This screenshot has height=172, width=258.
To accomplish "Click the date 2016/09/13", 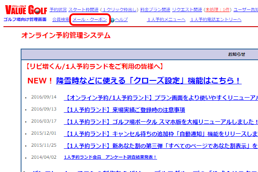I will [x=44, y=109].
